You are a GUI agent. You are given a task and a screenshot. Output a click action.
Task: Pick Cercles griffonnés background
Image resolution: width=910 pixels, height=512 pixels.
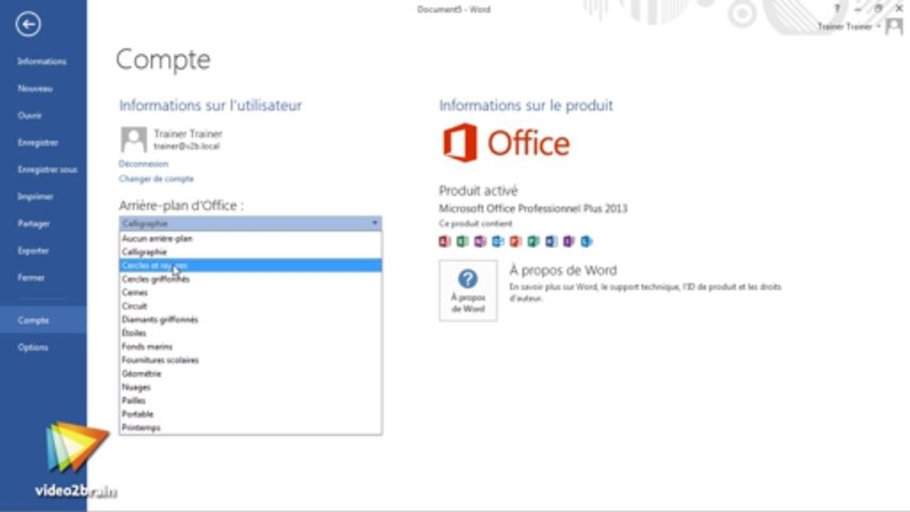coord(250,279)
